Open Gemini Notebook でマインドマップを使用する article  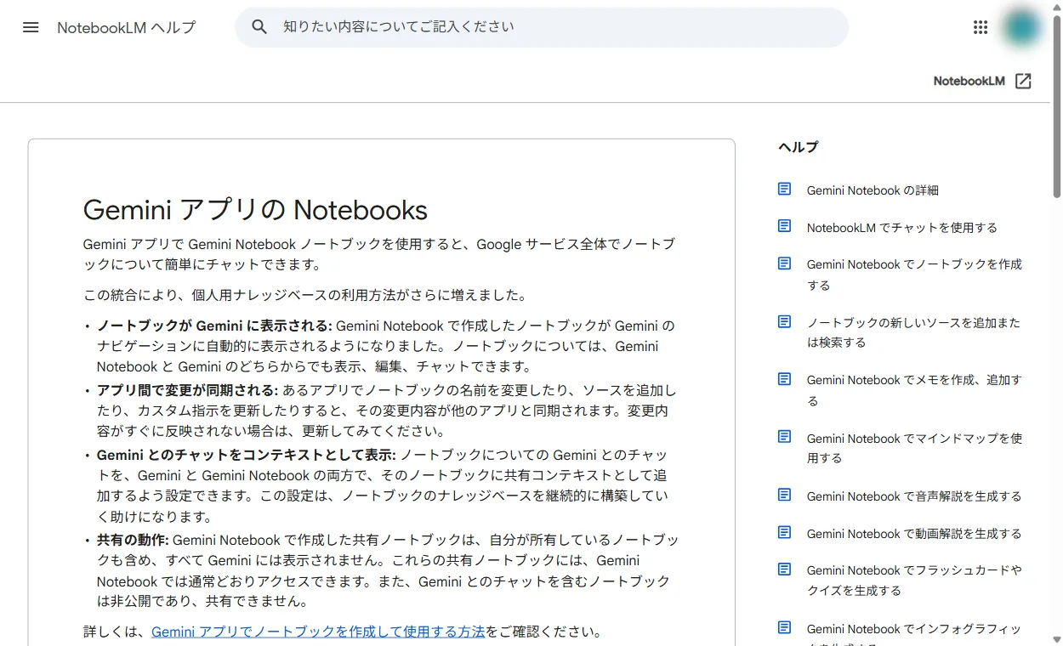tap(914, 448)
